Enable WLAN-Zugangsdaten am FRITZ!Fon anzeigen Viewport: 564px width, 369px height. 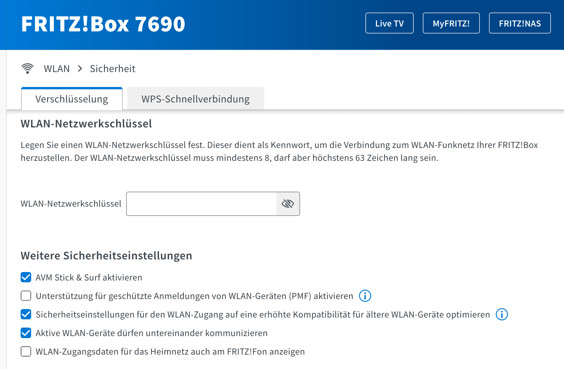pos(26,352)
